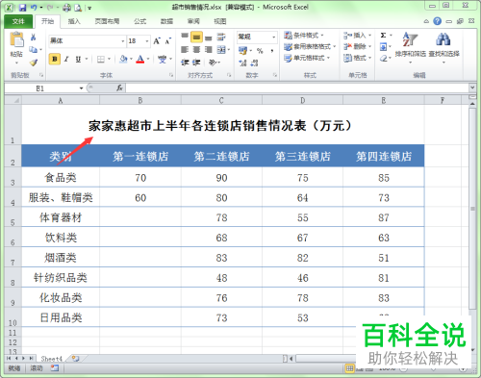Viewport: 481px width, 378px height.
Task: Click the font color red A swatch
Action: 140,59
